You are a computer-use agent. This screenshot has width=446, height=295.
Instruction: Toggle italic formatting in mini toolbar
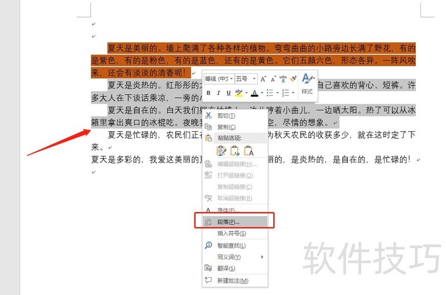tap(219, 93)
